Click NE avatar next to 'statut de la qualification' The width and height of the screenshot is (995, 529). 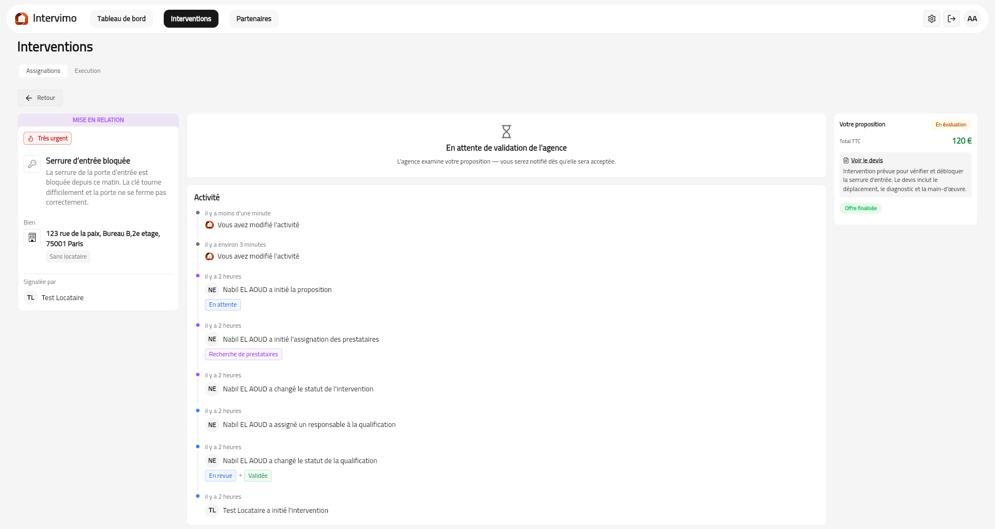pyautogui.click(x=212, y=461)
